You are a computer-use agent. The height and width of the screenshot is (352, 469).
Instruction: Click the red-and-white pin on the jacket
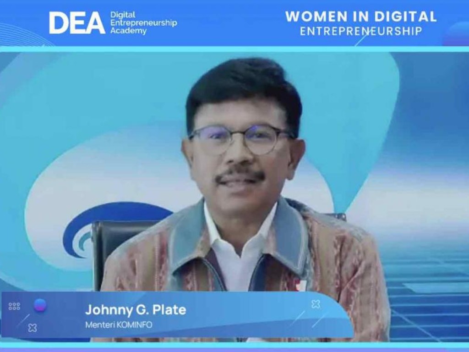coord(300,285)
